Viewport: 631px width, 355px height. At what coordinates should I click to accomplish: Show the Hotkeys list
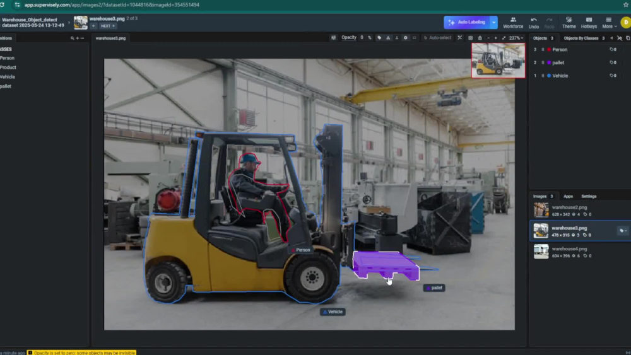tap(589, 23)
